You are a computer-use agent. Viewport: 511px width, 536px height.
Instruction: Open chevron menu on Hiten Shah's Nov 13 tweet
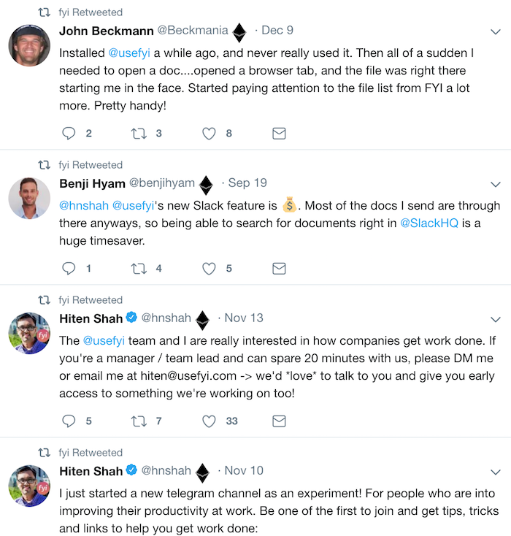tap(495, 320)
